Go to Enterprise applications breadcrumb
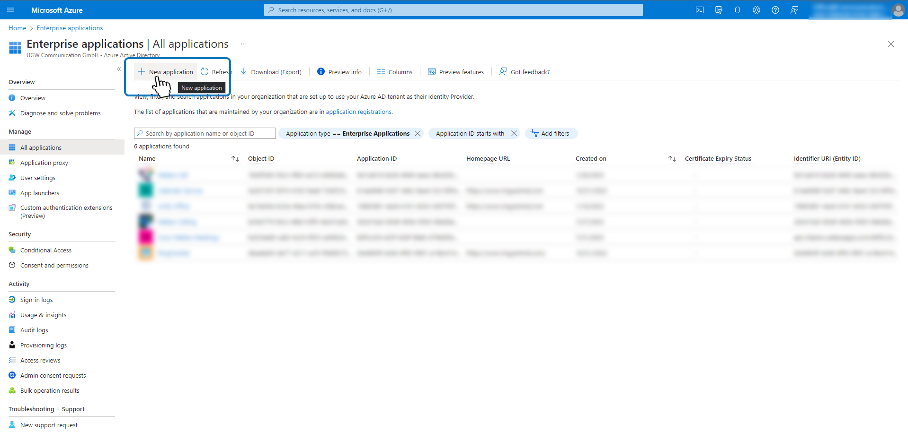Viewport: 908px width, 432px height. [x=70, y=28]
